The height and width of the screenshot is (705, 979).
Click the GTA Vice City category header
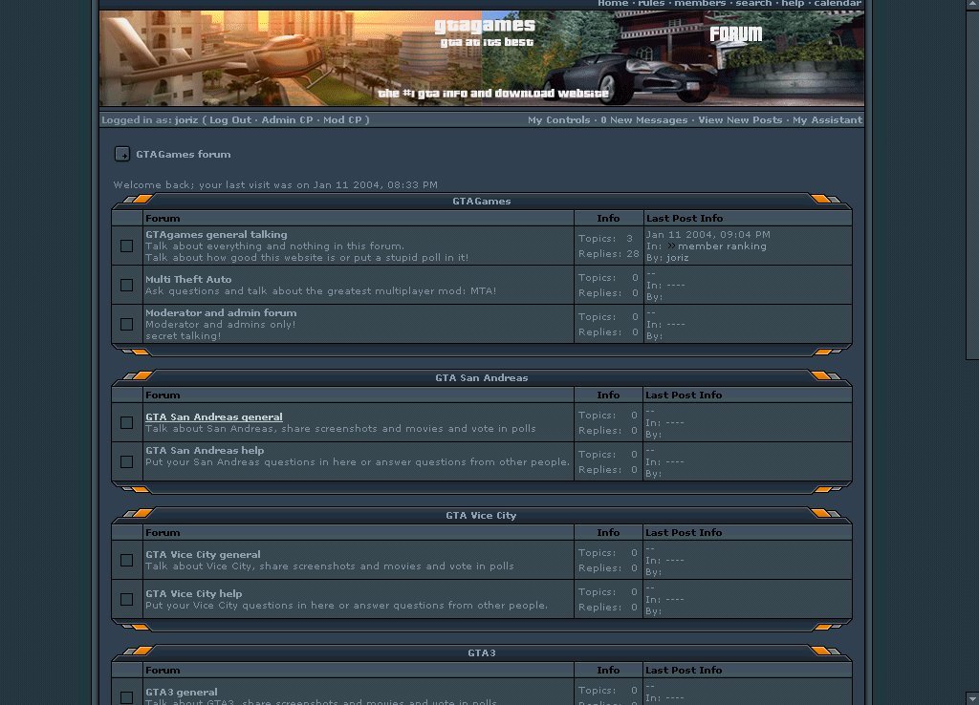(x=481, y=515)
